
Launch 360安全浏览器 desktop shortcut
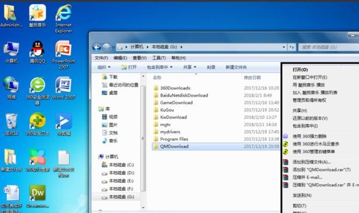point(37,91)
